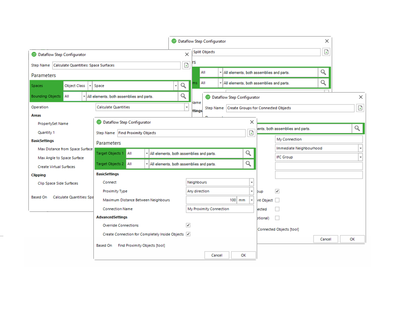This screenshot has width=400, height=309.
Task: Open Immediate Neighbourhood dropdown
Action: [x=361, y=148]
